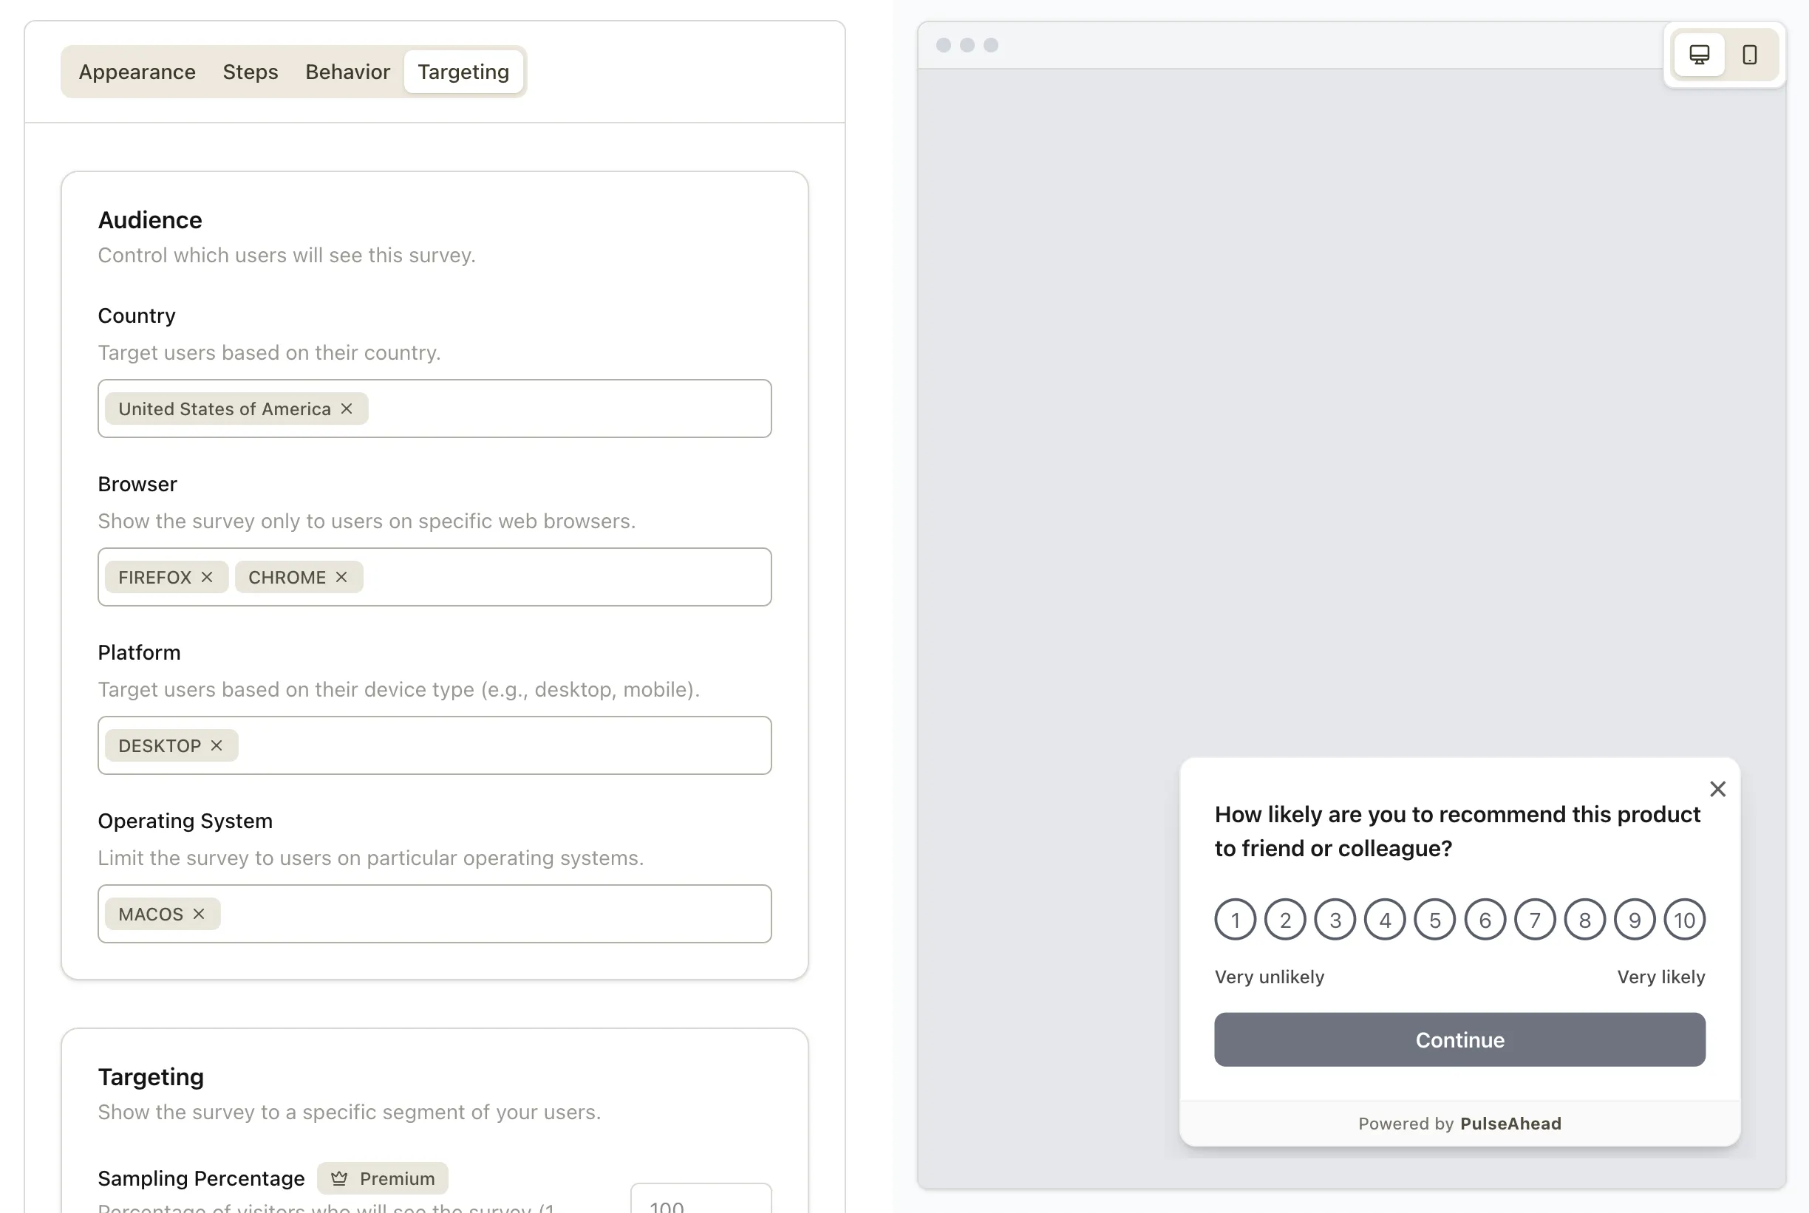Switch preview to mobile view
This screenshot has height=1213, width=1809.
click(x=1749, y=54)
